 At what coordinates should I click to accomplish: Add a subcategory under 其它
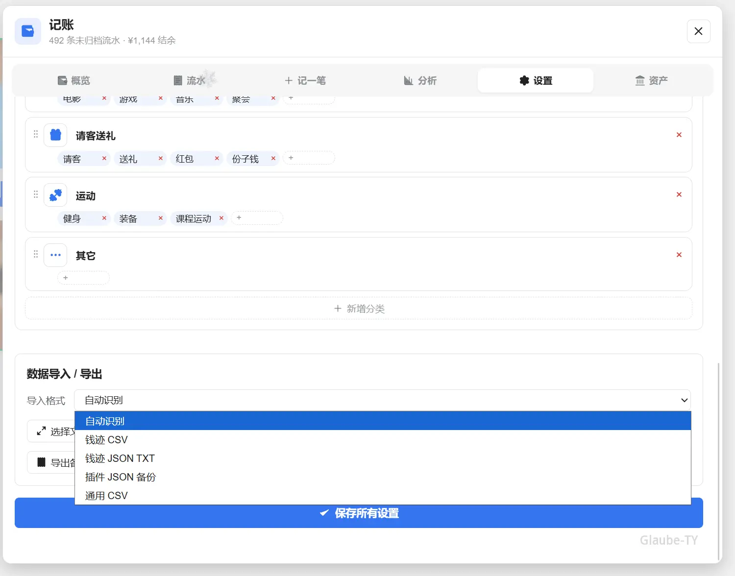[84, 278]
